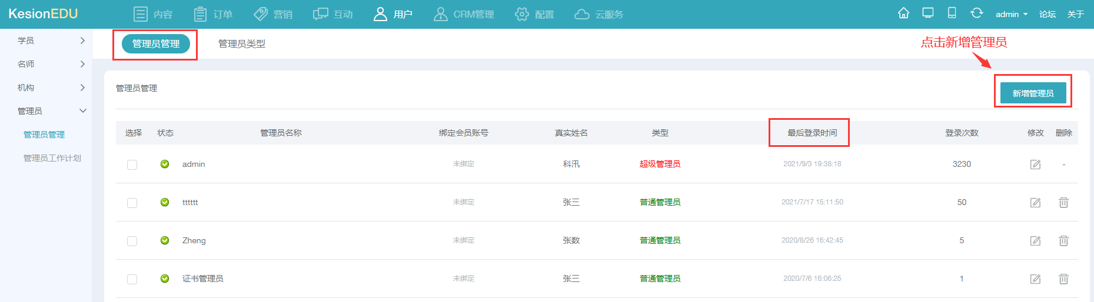
Task: Click edit icon for Zheng row
Action: [1035, 241]
